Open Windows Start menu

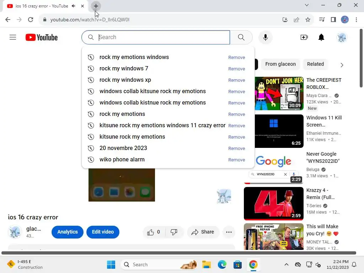point(111,264)
